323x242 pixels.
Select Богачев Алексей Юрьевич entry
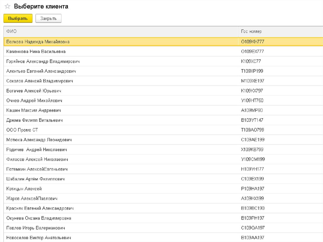[34, 91]
